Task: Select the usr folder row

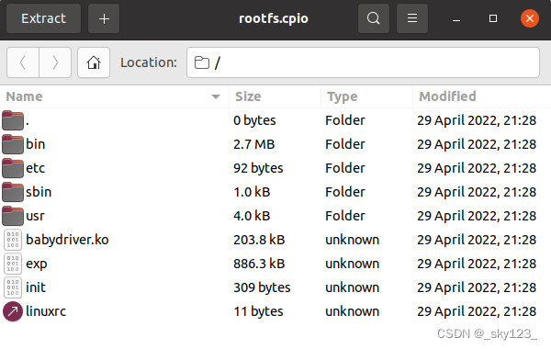Action: point(275,216)
